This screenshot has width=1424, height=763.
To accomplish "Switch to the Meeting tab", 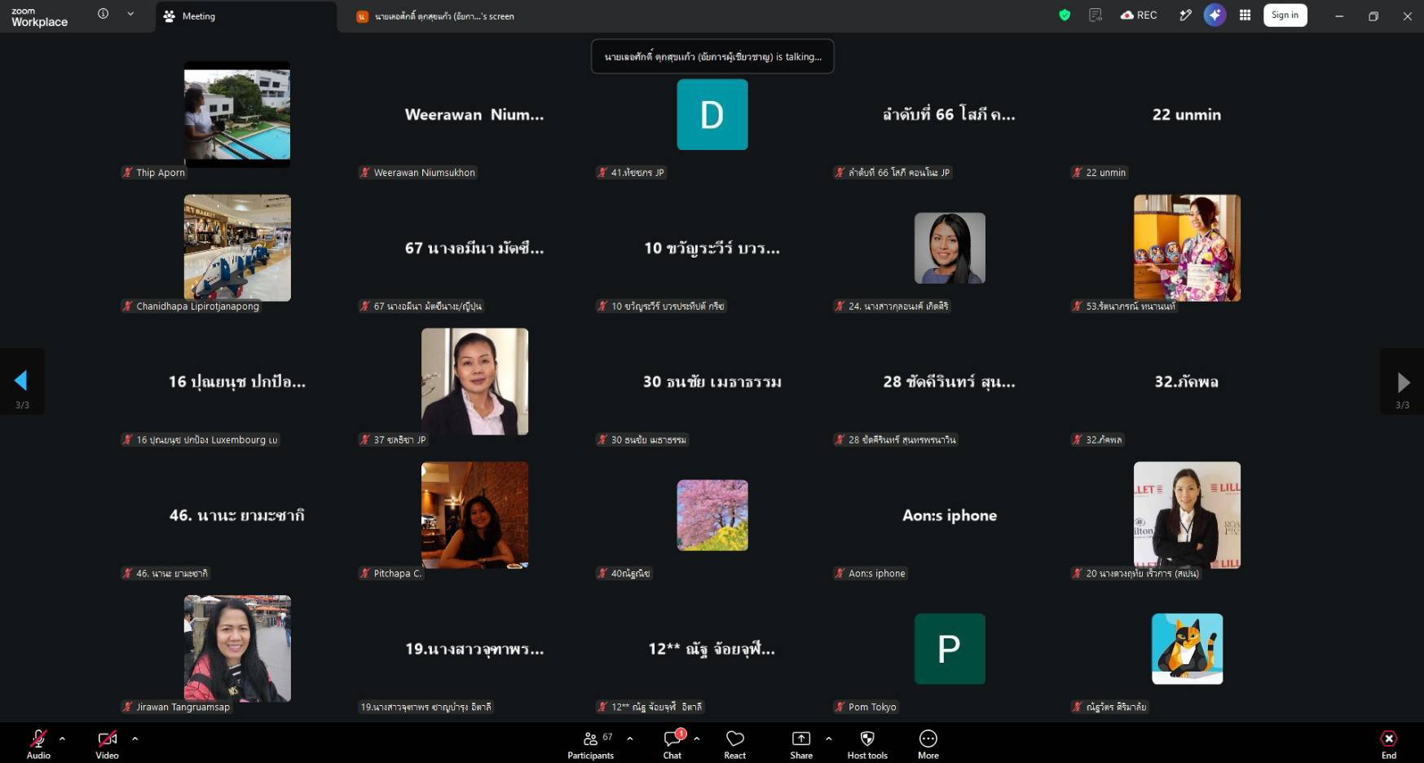I will click(245, 16).
